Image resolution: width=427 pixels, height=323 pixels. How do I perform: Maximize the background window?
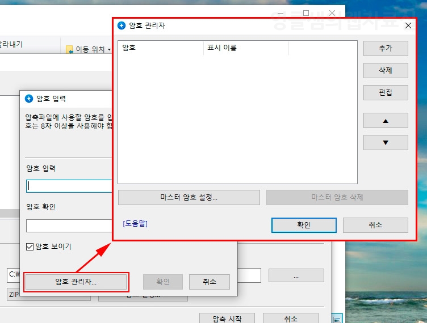[306, 13]
